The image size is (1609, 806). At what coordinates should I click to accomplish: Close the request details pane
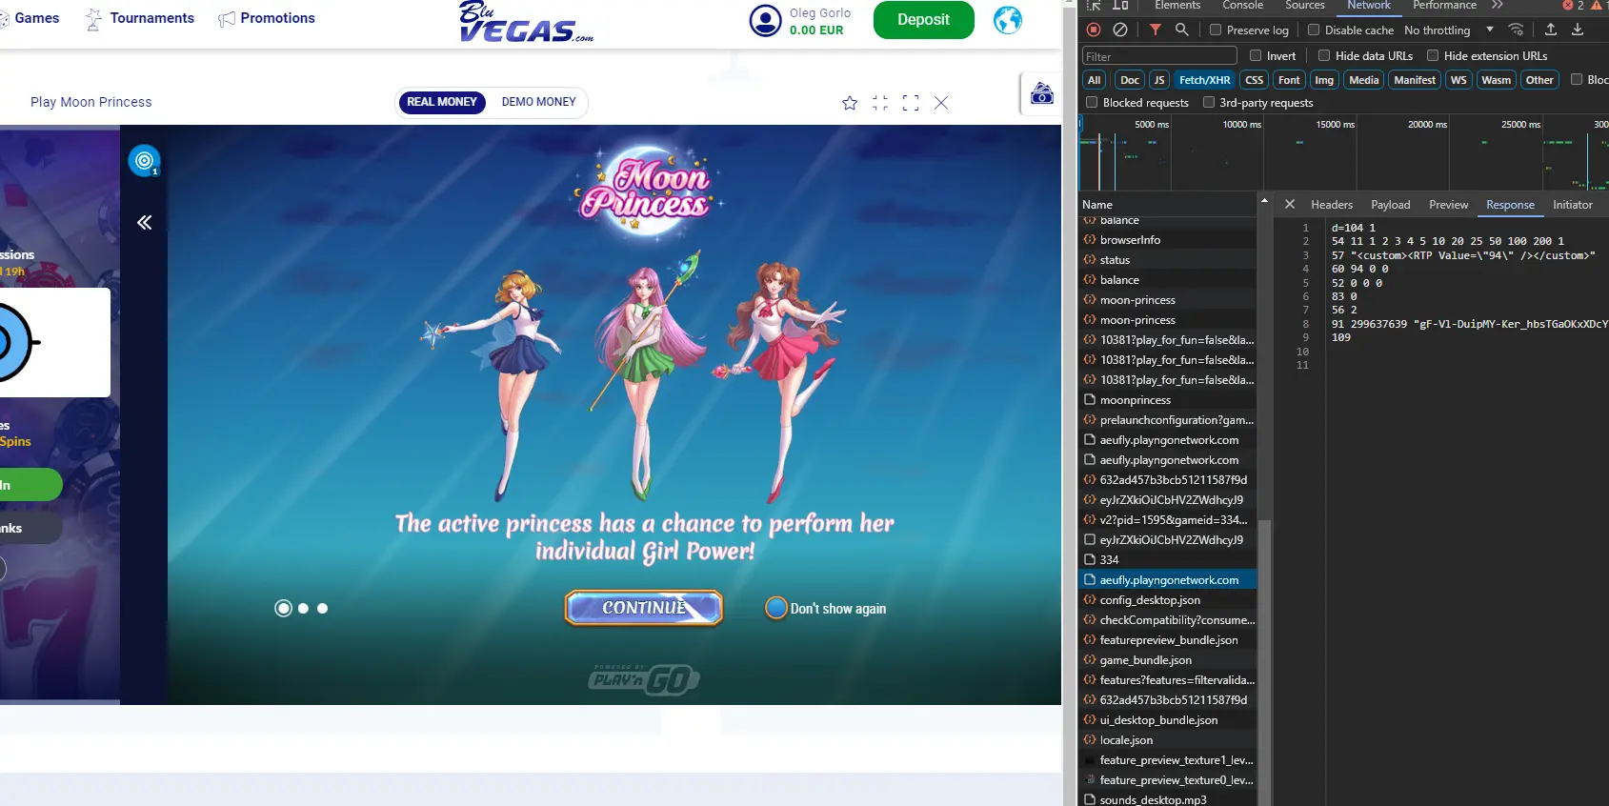[x=1290, y=204]
